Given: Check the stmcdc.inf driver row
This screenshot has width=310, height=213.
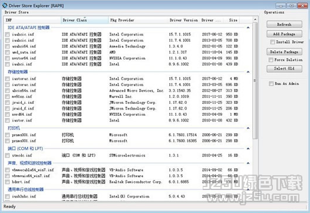Looking at the screenshot, I should pos(7,155).
